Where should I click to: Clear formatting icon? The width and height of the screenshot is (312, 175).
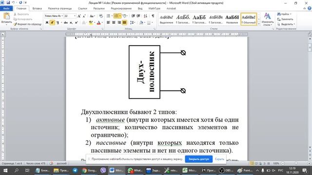pyautogui.click(x=101, y=16)
